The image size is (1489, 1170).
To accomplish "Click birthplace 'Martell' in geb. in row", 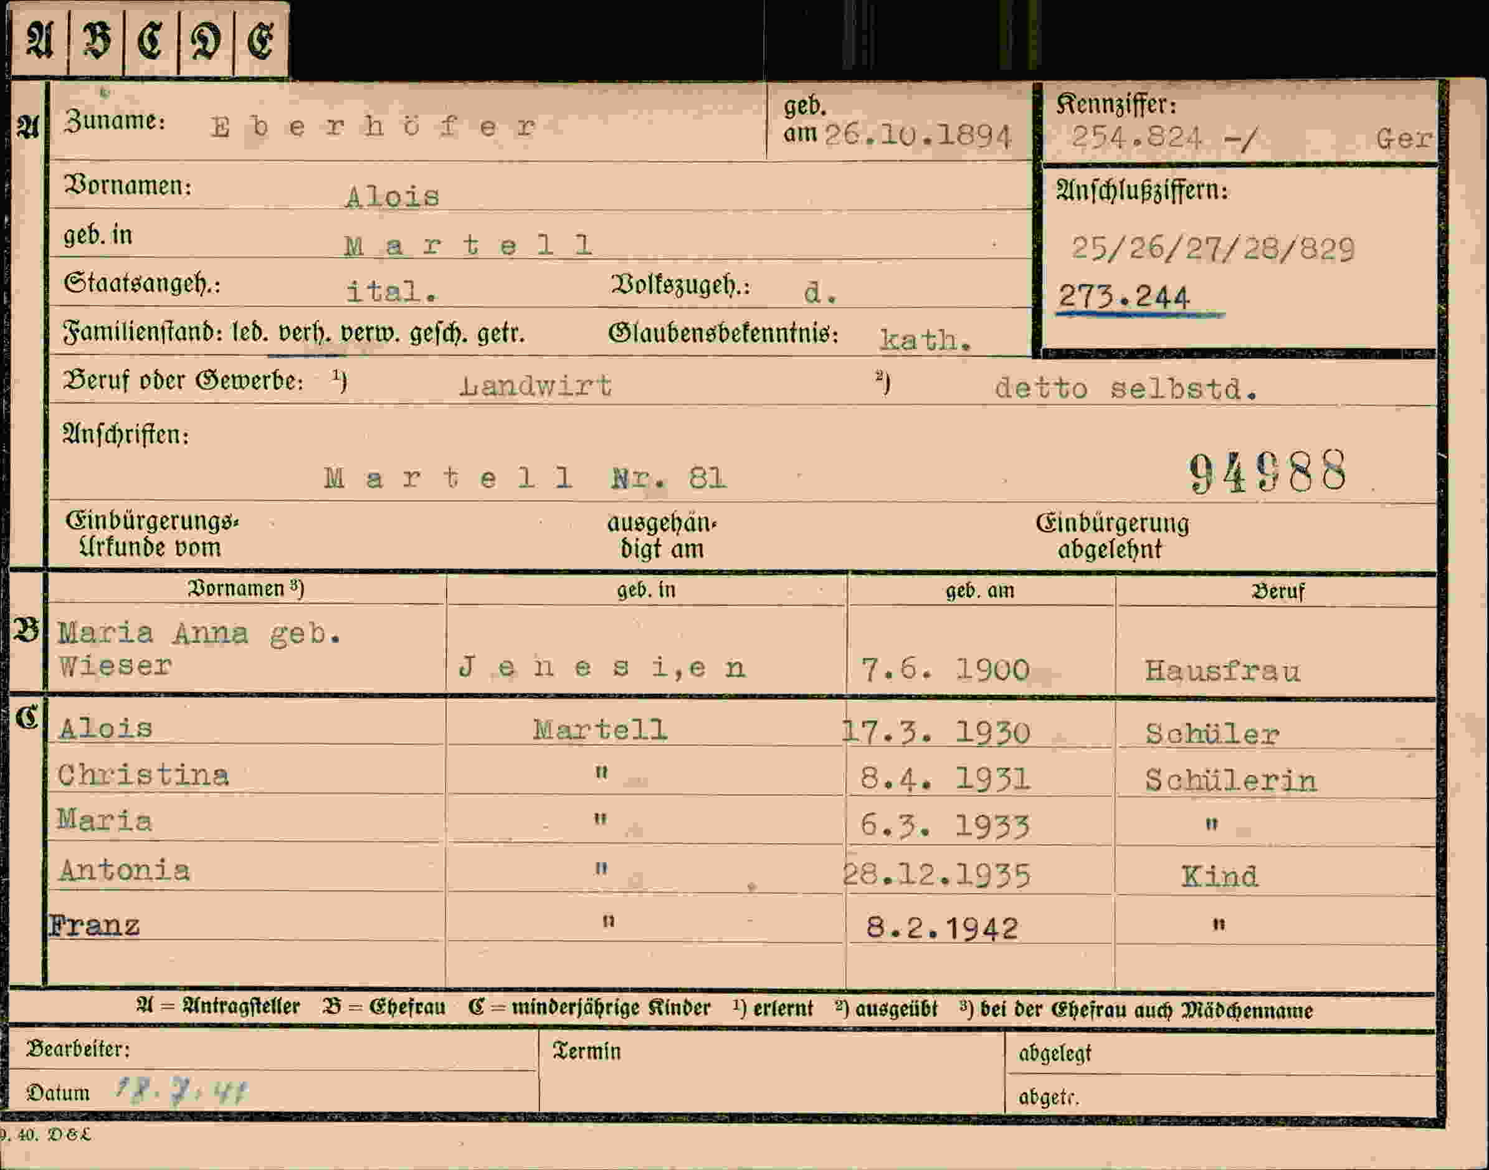I will pyautogui.click(x=469, y=245).
